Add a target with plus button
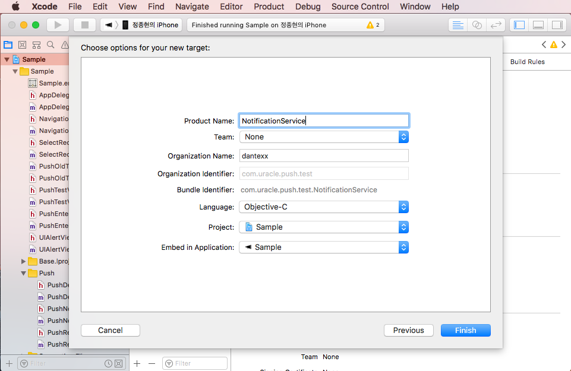The image size is (571, 371). pyautogui.click(x=137, y=363)
